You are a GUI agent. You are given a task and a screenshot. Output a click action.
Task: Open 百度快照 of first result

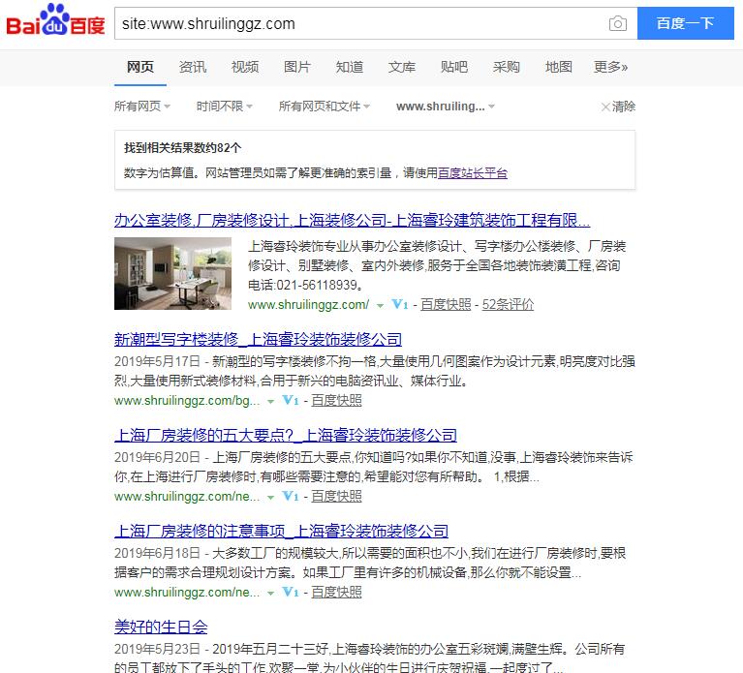pyautogui.click(x=446, y=304)
